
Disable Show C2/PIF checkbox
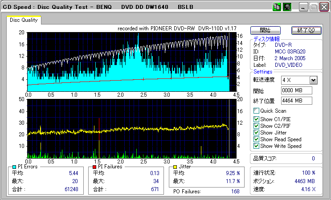click(x=256, y=126)
